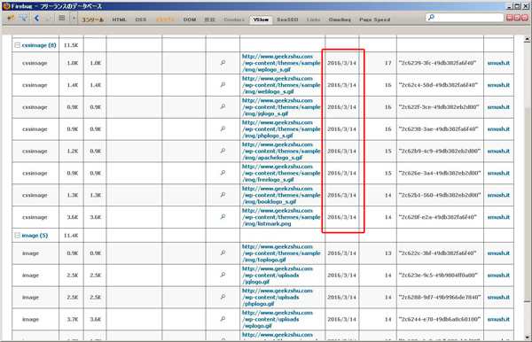532x342 pixels.
Task: Click the magnifier for wplogo_s.gif row
Action: (223, 63)
